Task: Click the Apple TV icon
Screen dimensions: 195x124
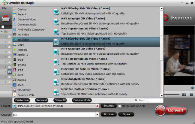Action: [x=15, y=55]
